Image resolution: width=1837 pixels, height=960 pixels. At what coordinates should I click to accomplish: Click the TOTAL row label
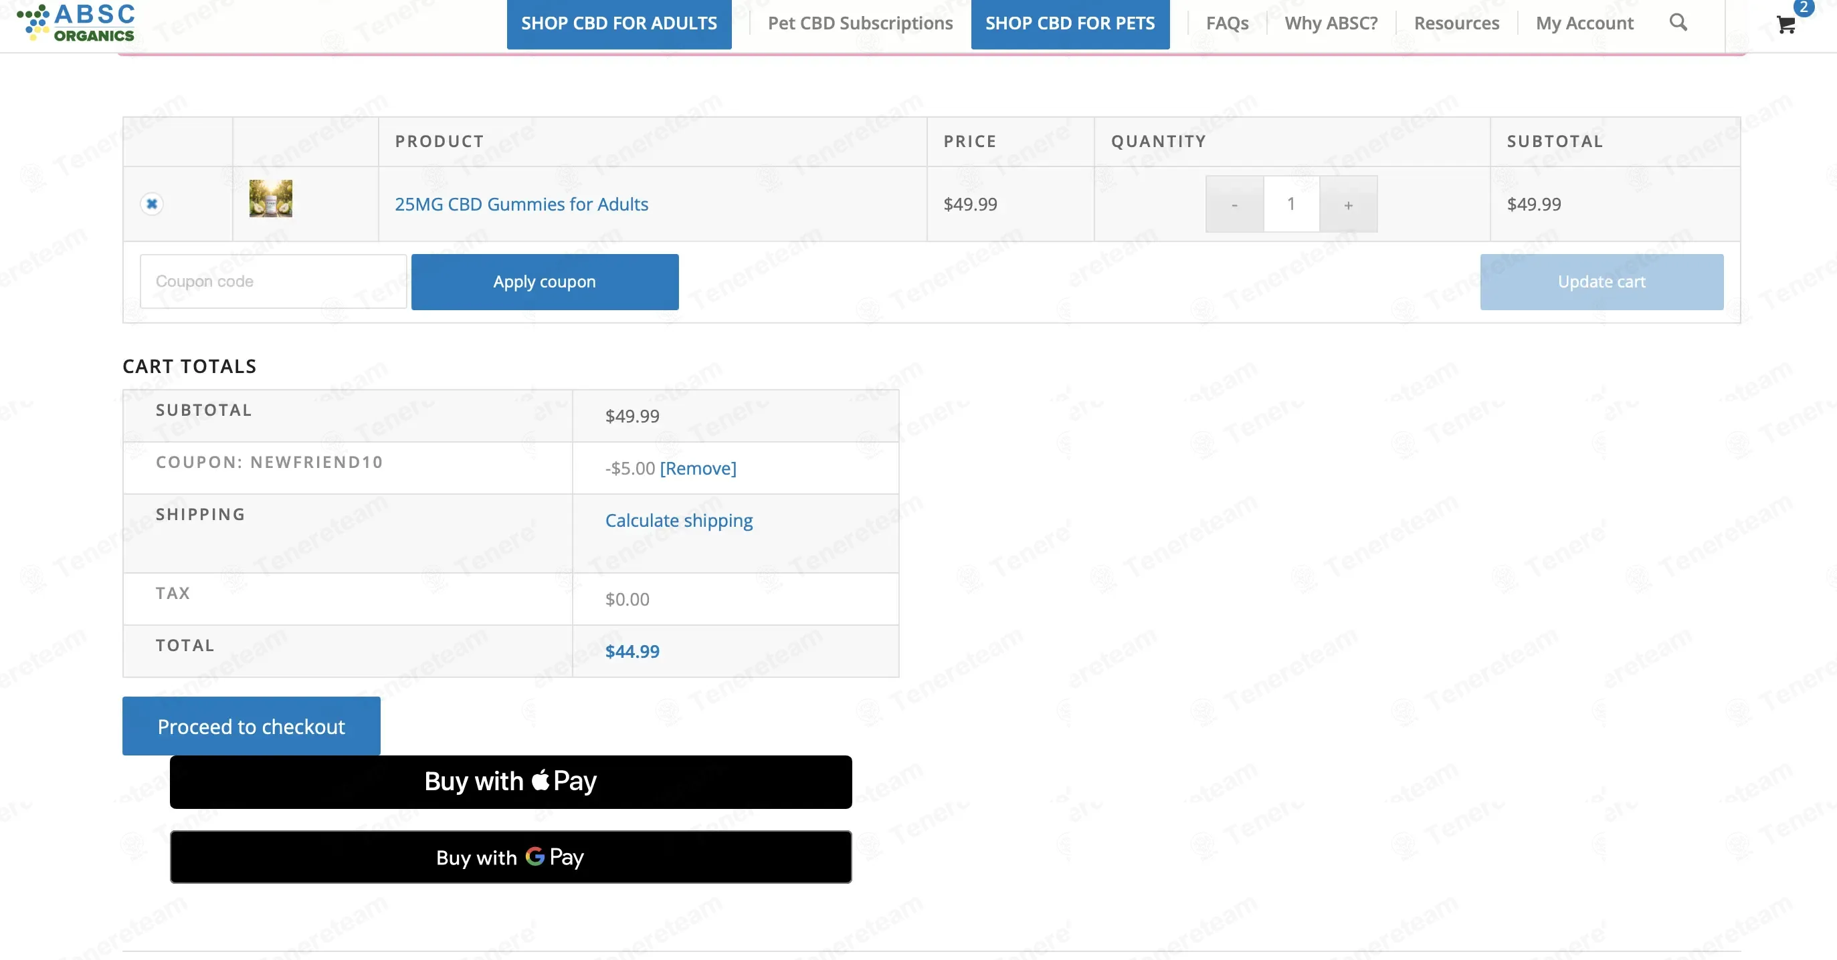pyautogui.click(x=185, y=646)
